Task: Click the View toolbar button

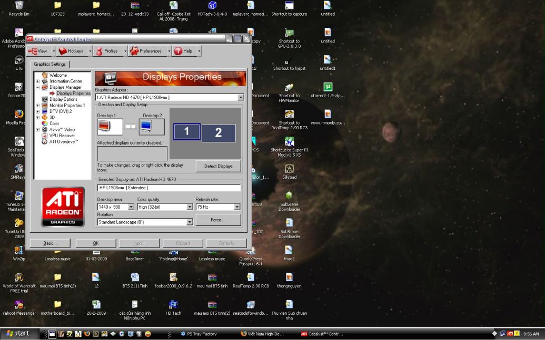Action: [x=39, y=51]
